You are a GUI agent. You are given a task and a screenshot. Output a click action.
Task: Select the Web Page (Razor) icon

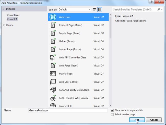[53, 65]
